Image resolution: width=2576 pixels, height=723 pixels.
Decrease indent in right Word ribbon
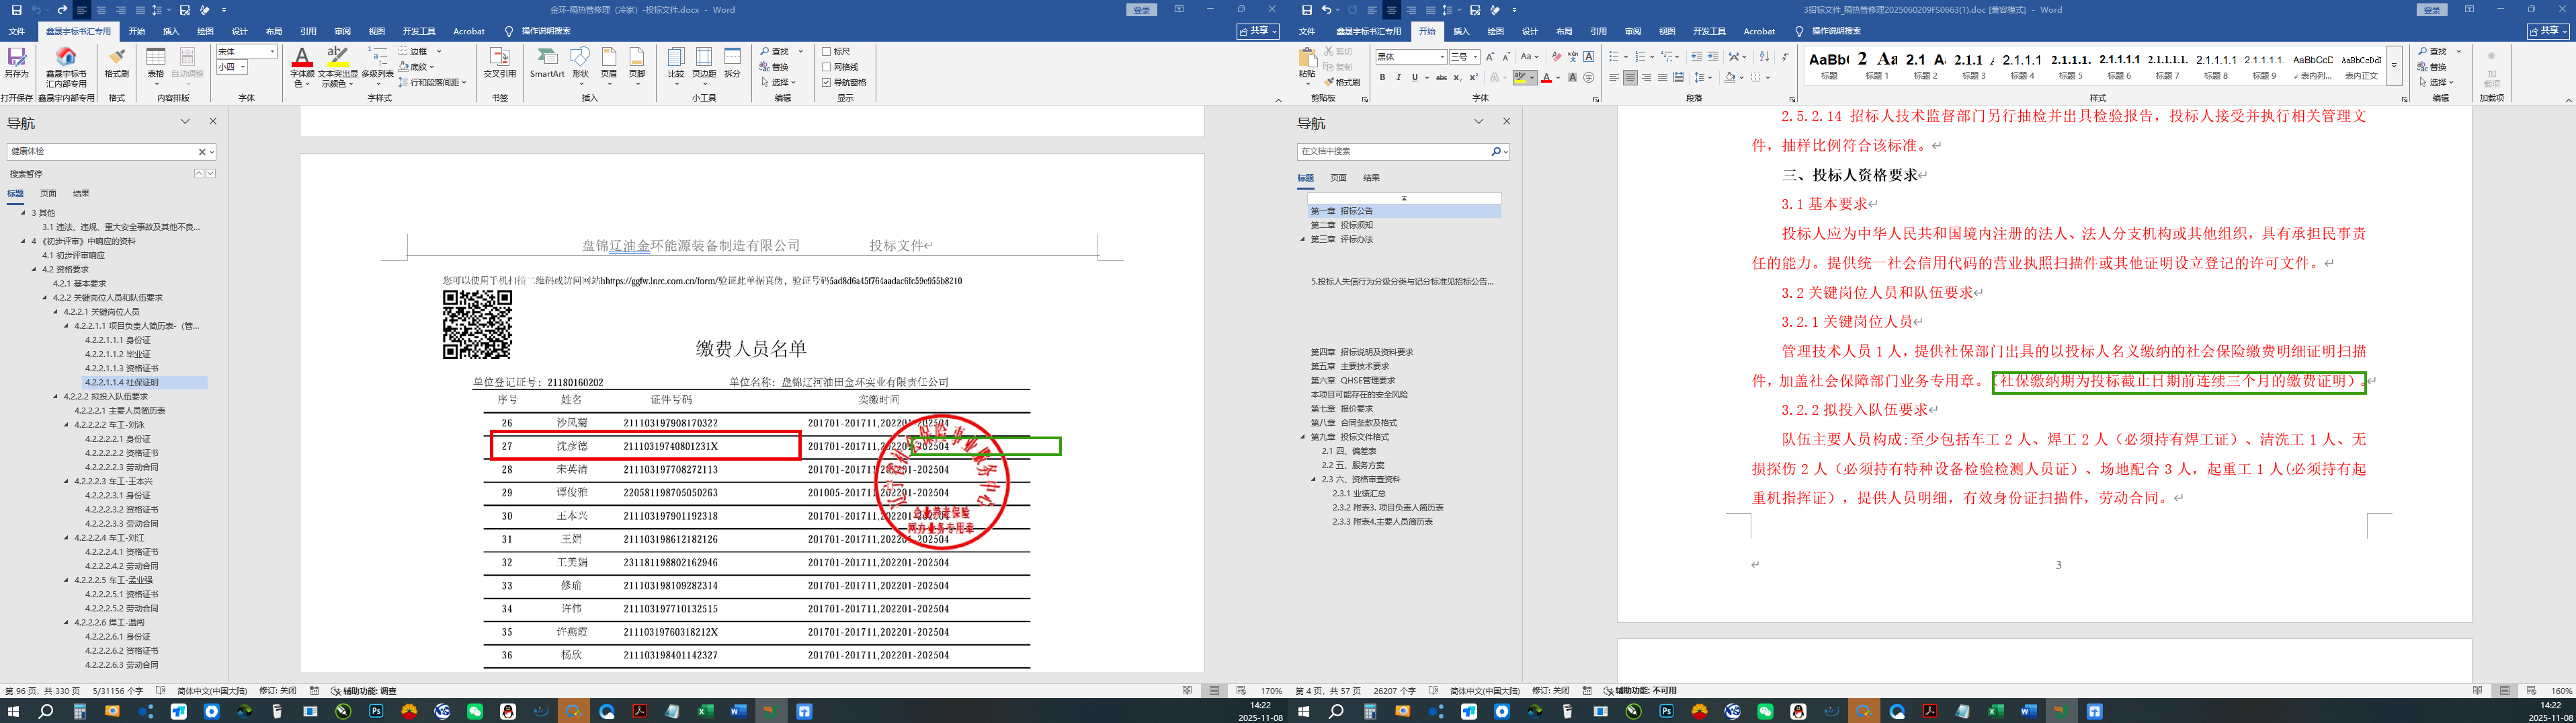click(x=1696, y=57)
